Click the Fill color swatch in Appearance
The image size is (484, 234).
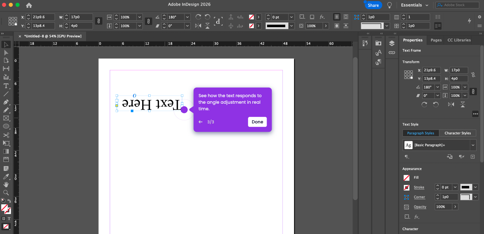coord(406,178)
